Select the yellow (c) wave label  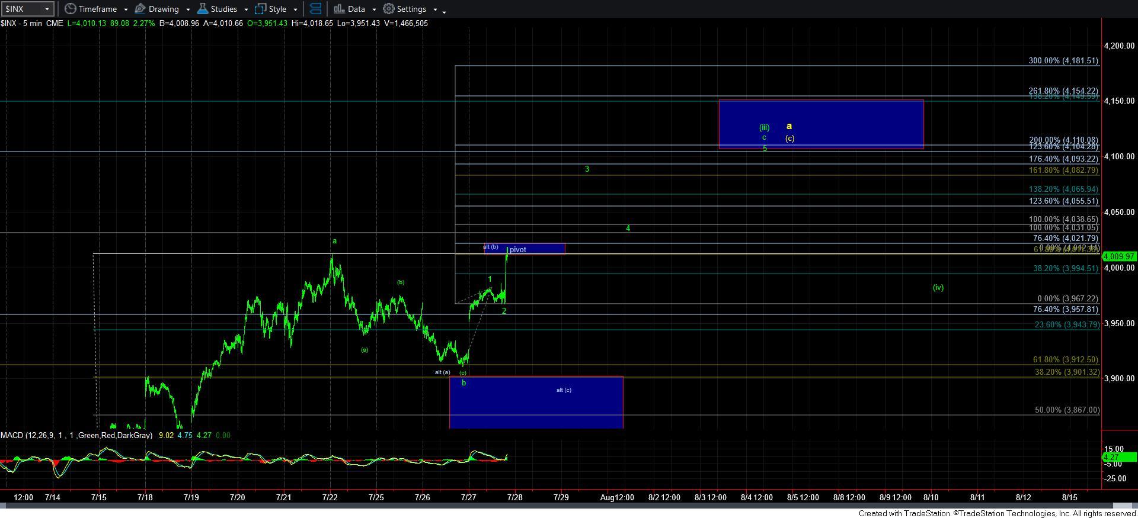(x=789, y=139)
